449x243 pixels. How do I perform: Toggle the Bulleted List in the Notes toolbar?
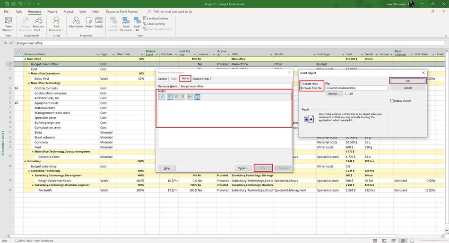(190, 97)
